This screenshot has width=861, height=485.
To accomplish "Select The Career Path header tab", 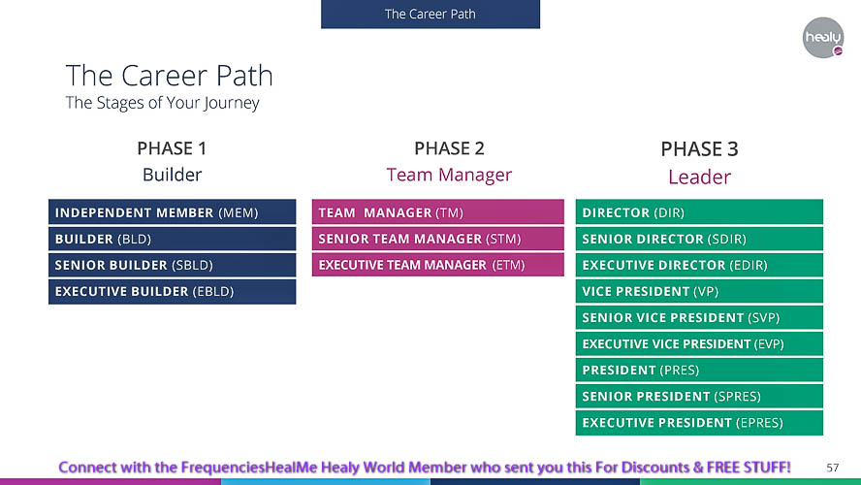I will click(x=430, y=14).
